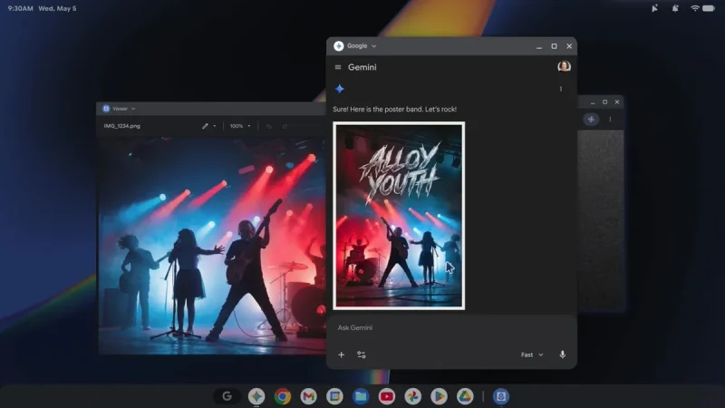
Task: Click the Google G launcher button
Action: [x=227, y=396]
